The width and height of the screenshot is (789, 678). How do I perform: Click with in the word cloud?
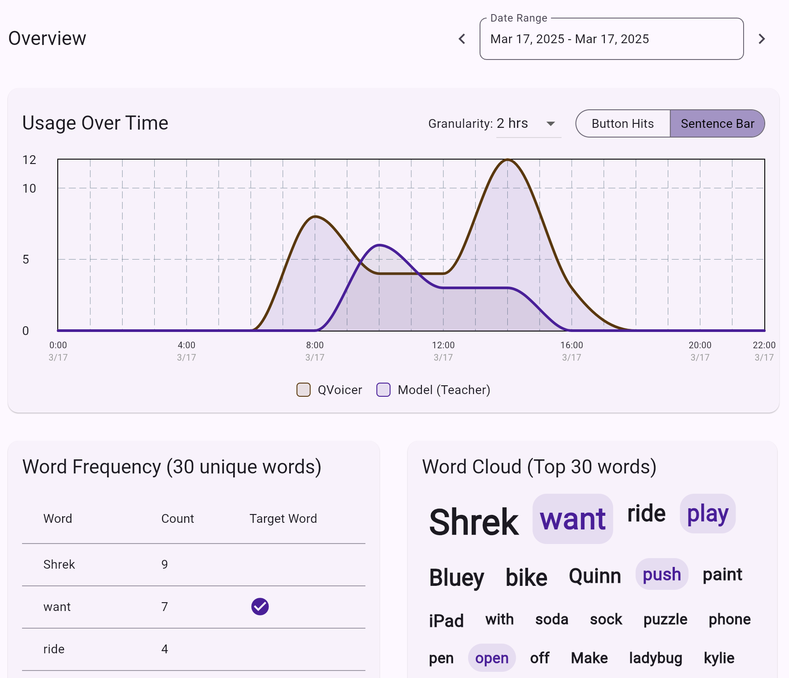499,619
